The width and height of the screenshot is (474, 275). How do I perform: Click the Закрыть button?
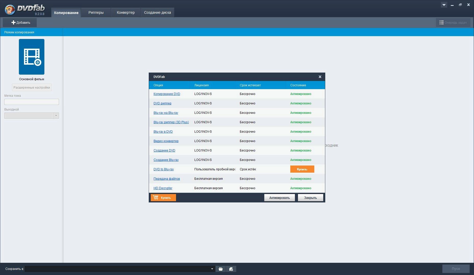pos(310,198)
